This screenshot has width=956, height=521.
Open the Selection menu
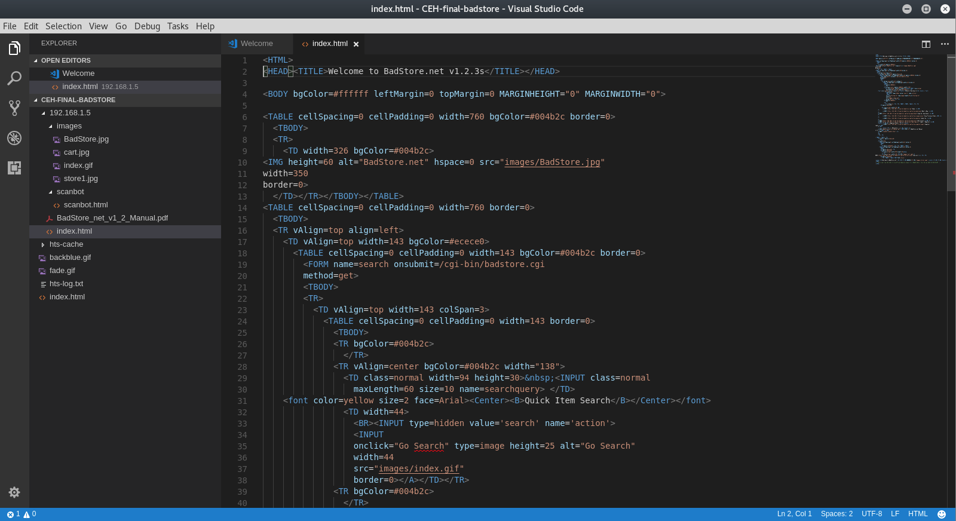click(63, 26)
